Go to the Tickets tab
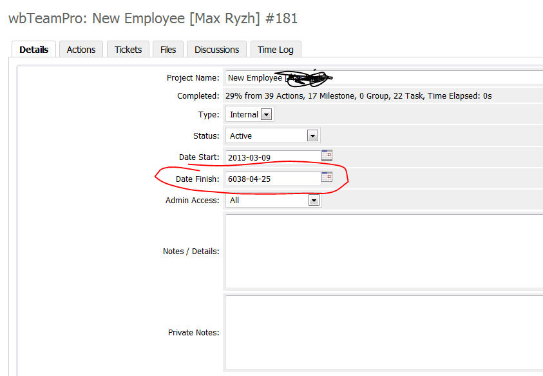This screenshot has height=376, width=543. pyautogui.click(x=128, y=50)
